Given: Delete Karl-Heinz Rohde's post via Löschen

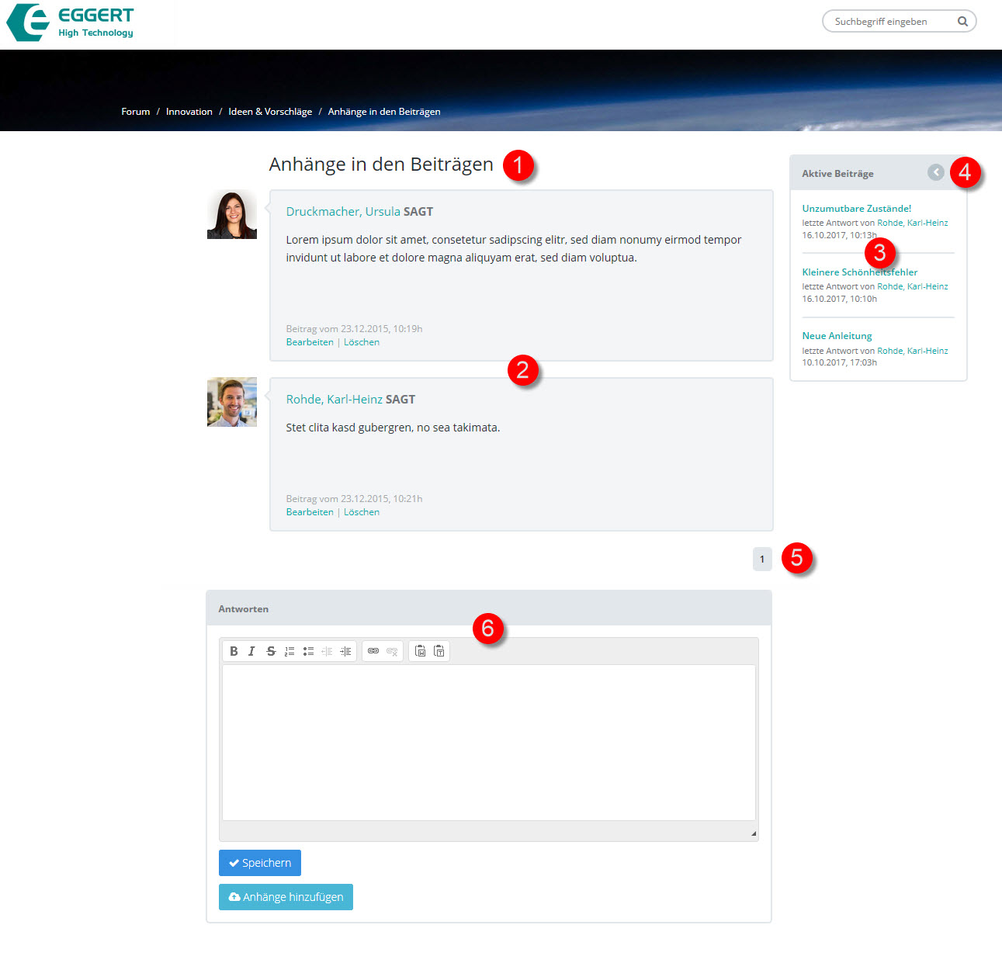Looking at the screenshot, I should [362, 512].
